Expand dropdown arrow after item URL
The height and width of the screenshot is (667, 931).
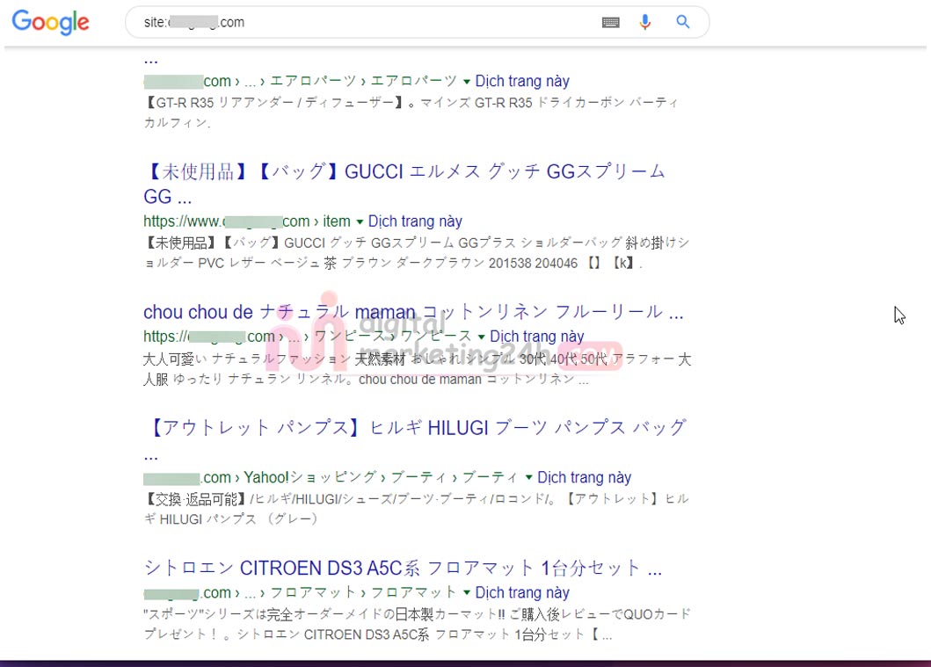pyautogui.click(x=360, y=222)
